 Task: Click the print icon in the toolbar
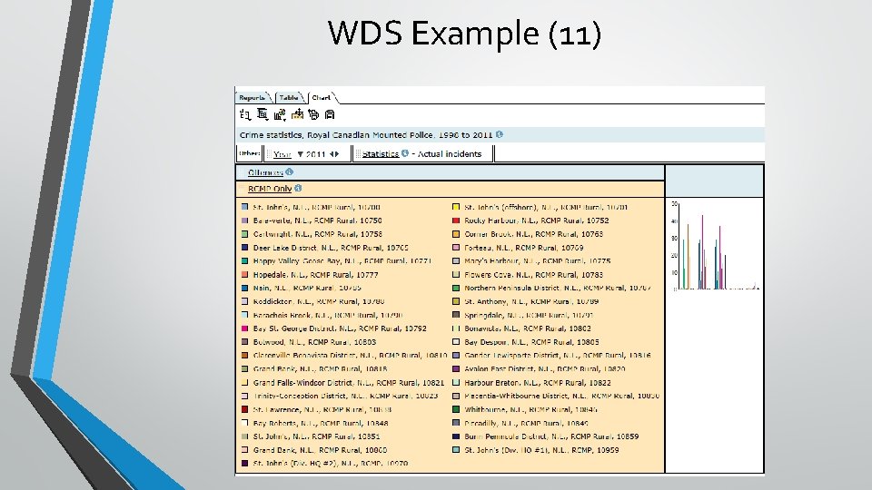tap(313, 114)
